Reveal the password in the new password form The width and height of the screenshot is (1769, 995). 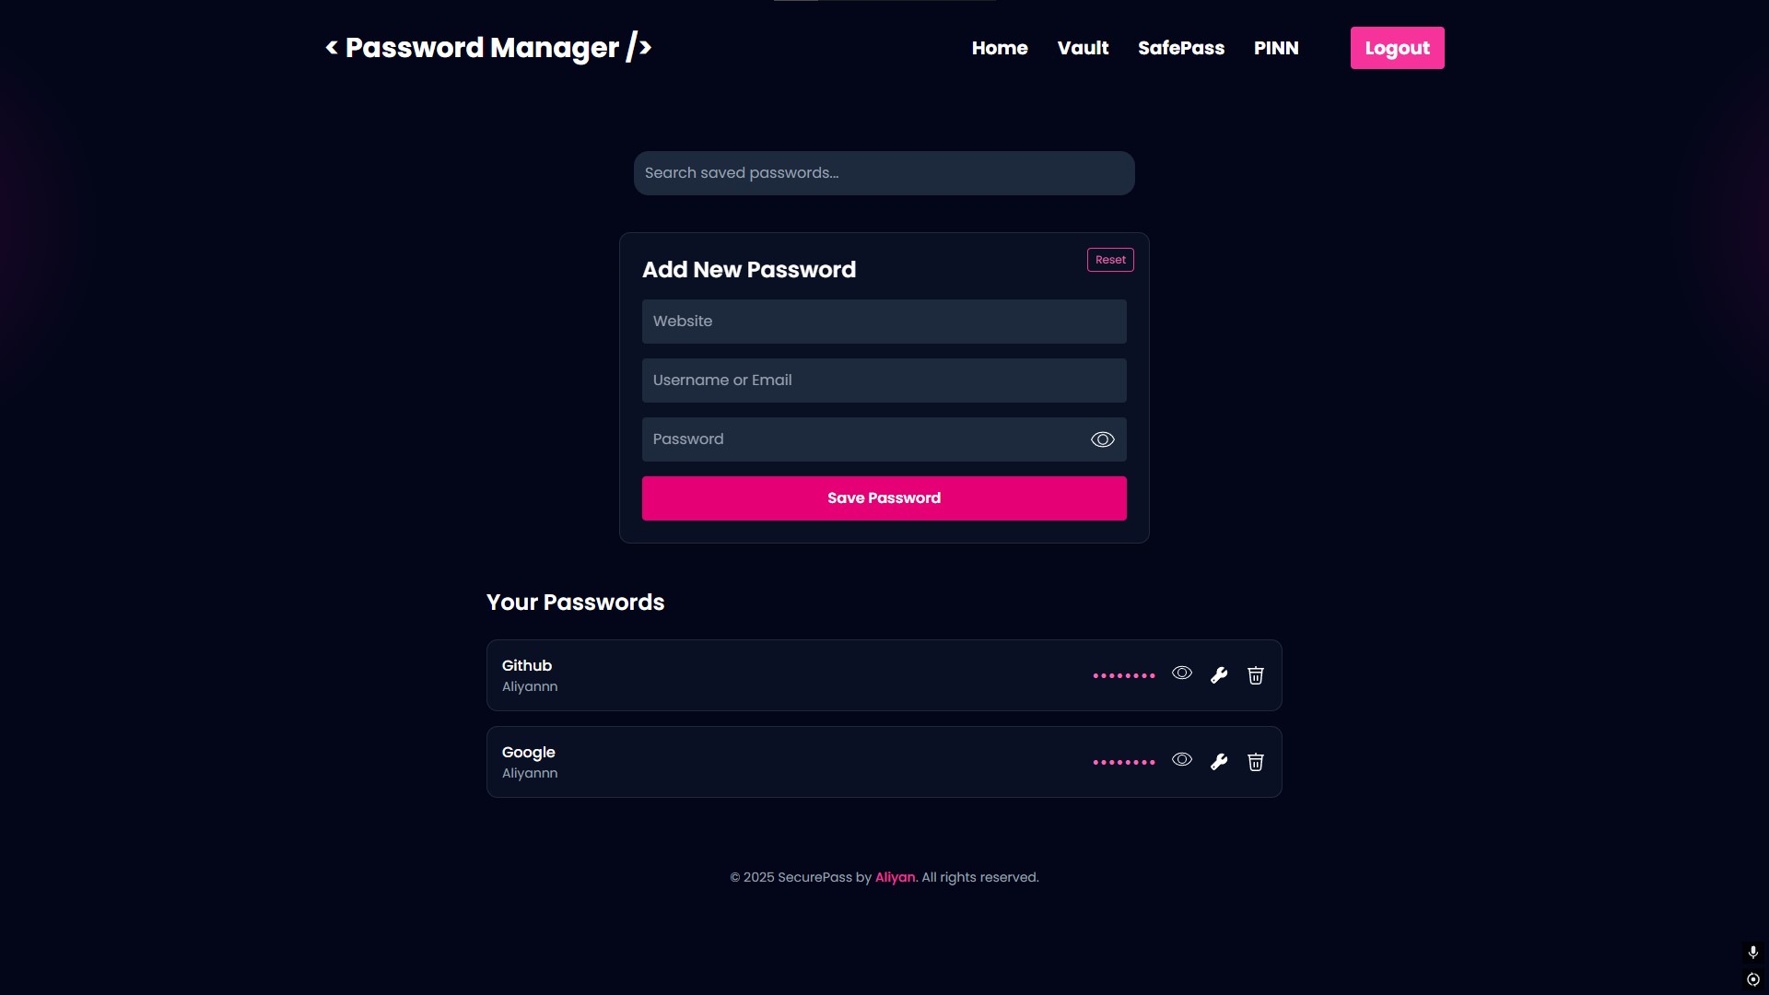pos(1102,439)
